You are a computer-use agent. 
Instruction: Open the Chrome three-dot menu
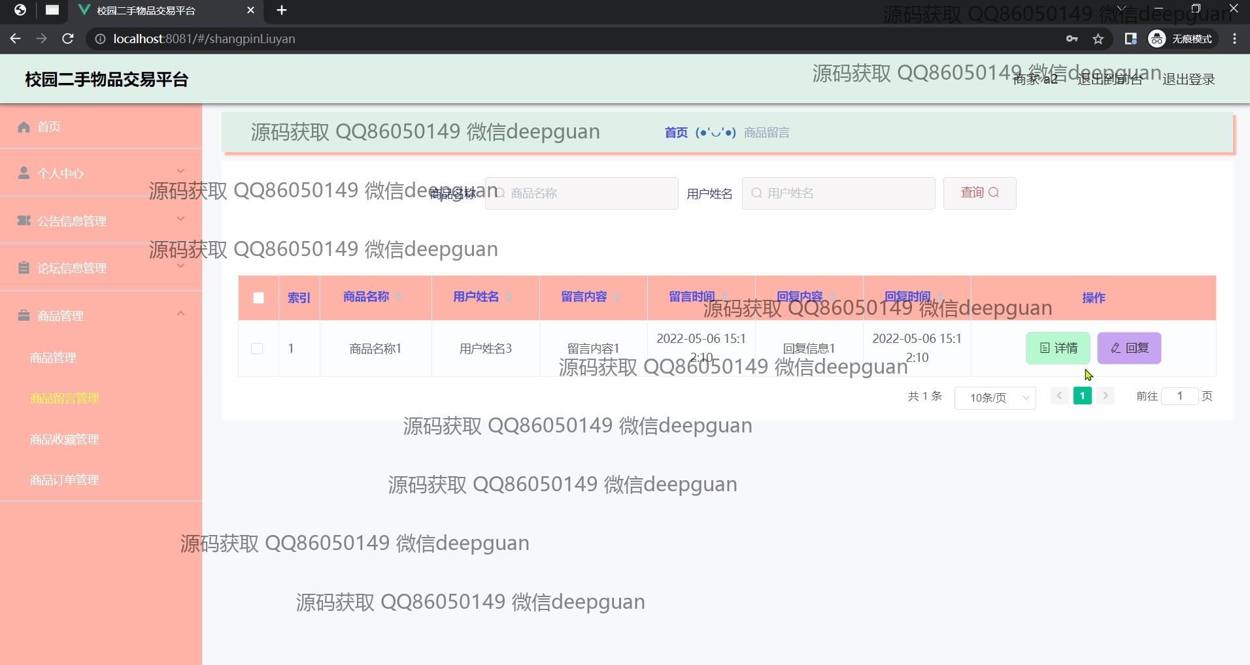coord(1234,39)
